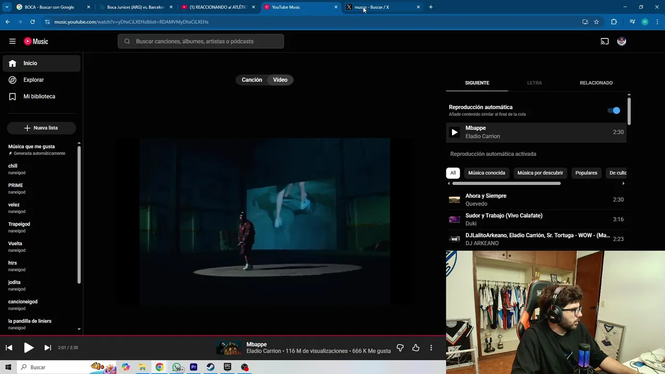Open Chrome extensions puzzle icon
Screen dimensions: 665x374
[x=614, y=22]
